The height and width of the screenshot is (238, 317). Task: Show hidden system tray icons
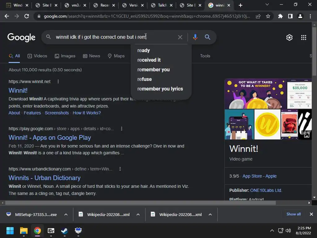pos(272,231)
